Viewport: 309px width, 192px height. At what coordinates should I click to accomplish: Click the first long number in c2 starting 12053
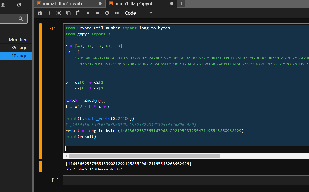tap(192, 58)
